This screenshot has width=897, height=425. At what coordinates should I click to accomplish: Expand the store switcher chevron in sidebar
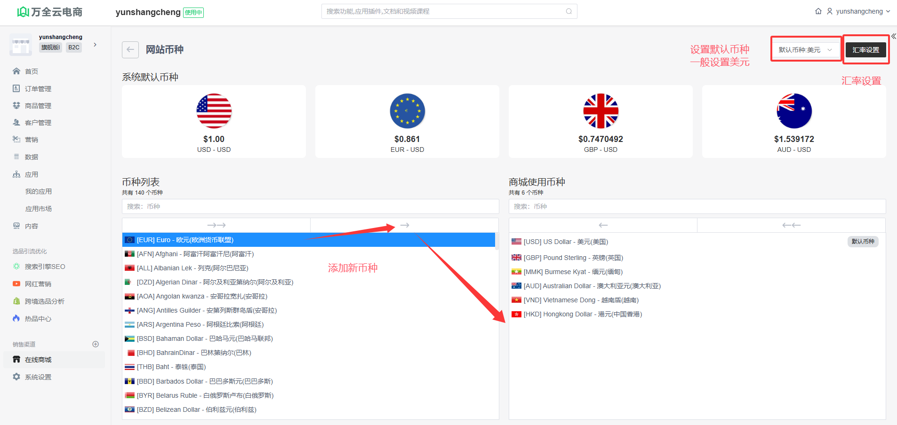point(95,45)
